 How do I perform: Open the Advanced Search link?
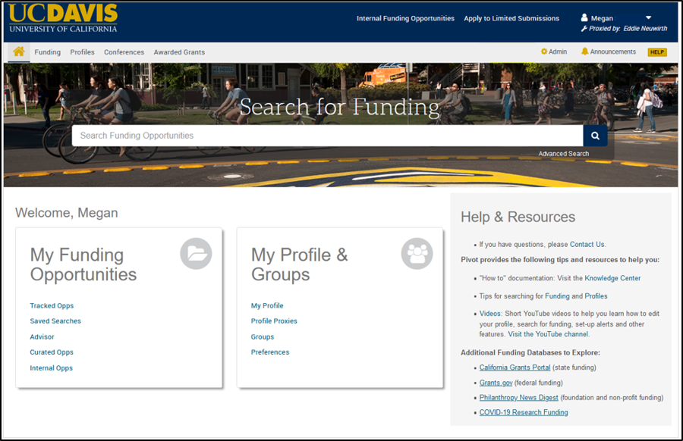(563, 154)
